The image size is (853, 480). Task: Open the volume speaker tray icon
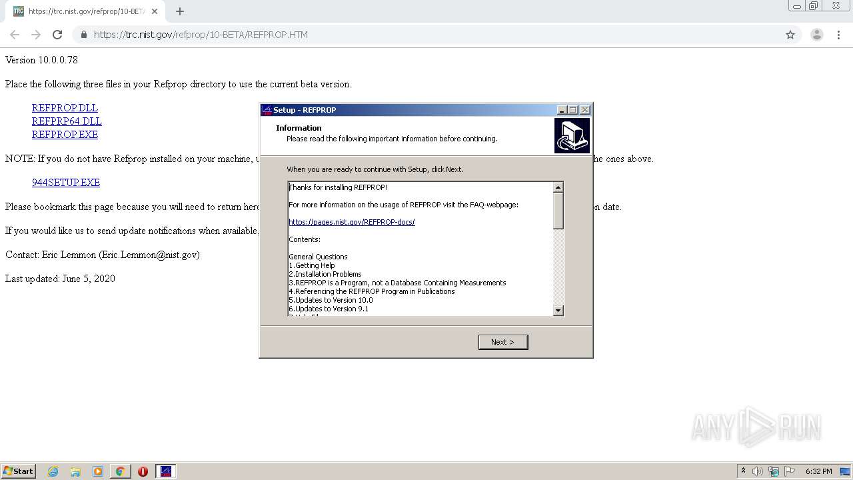coord(758,471)
